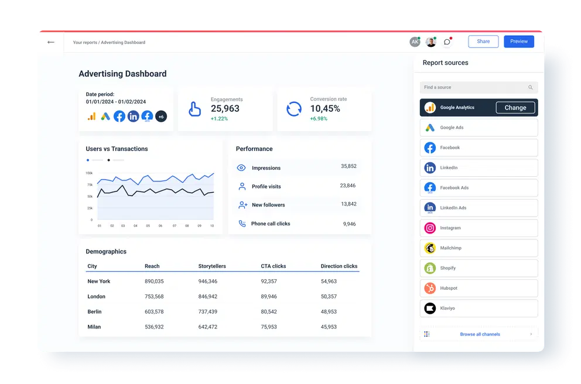Toggle the Transactions series legend dot

tap(109, 160)
